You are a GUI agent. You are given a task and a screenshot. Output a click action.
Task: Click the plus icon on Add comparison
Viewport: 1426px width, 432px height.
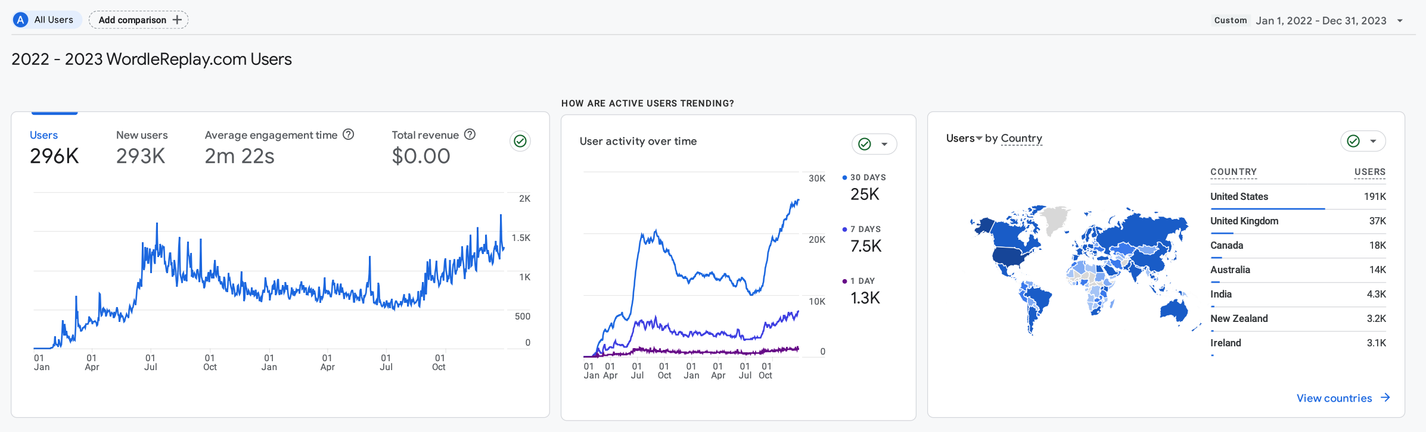tap(177, 20)
